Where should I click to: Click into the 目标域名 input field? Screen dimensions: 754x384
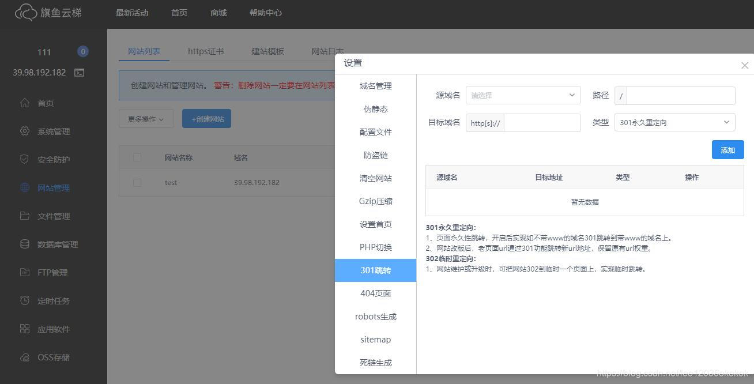click(542, 123)
